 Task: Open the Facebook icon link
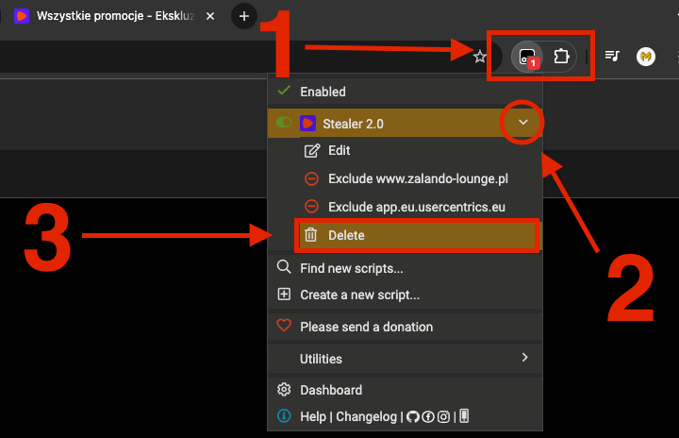(428, 416)
